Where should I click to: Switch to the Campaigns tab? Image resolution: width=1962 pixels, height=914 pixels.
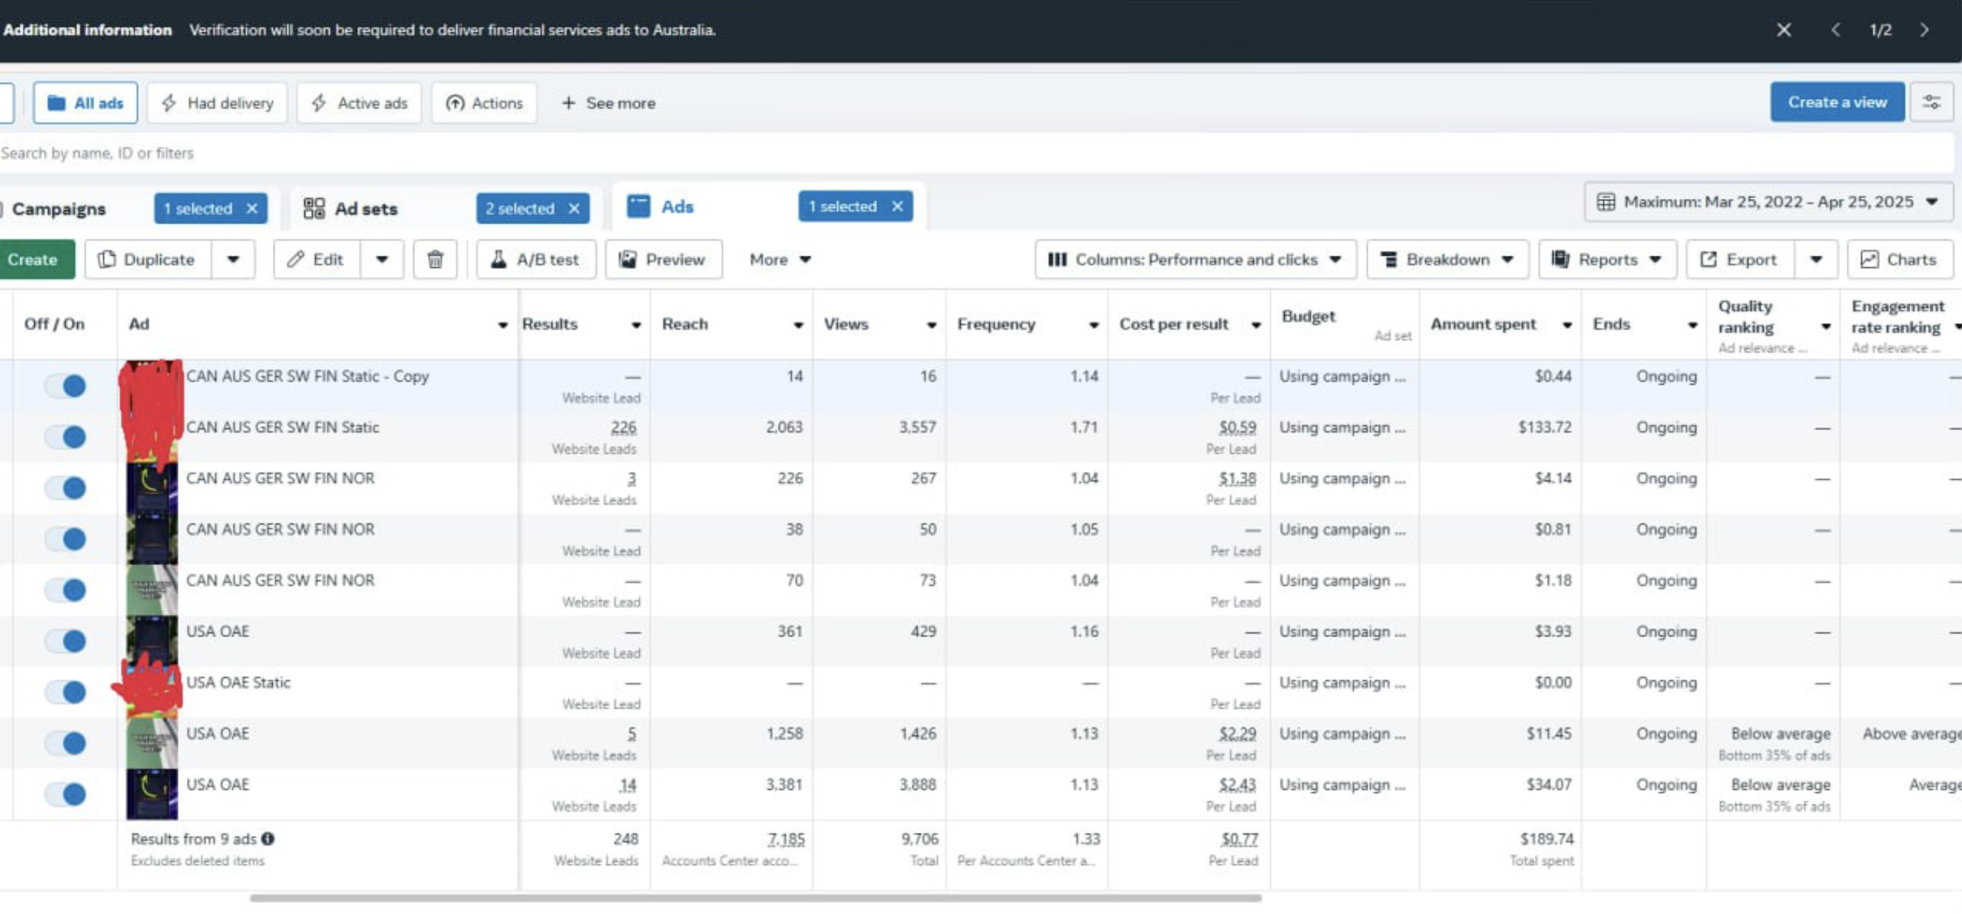(58, 209)
